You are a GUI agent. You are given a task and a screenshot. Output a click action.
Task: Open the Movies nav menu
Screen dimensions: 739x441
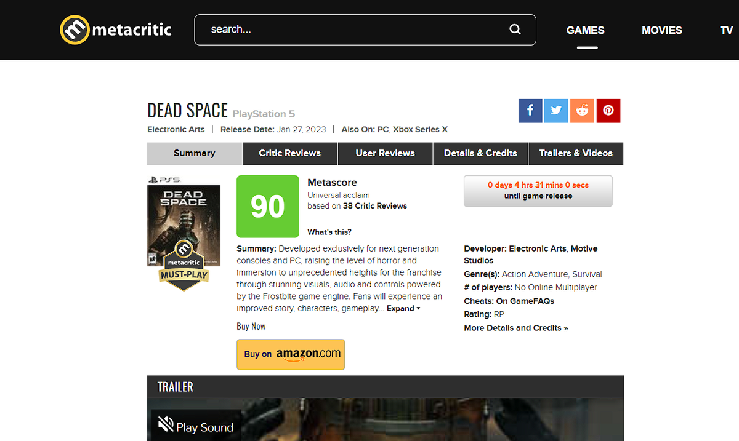[x=662, y=30]
